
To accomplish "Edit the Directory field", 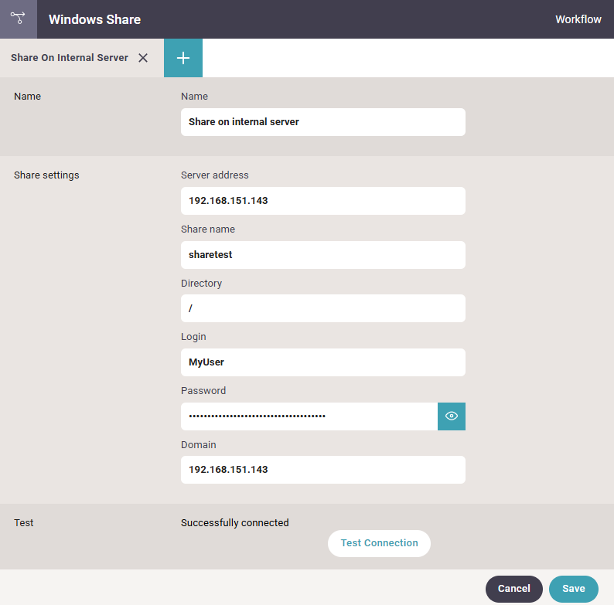I will pos(322,308).
